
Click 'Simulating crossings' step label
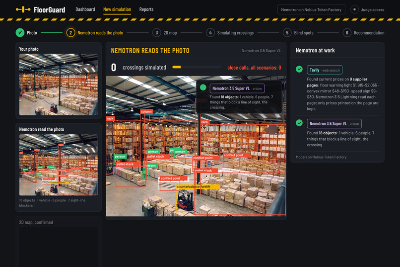235,33
